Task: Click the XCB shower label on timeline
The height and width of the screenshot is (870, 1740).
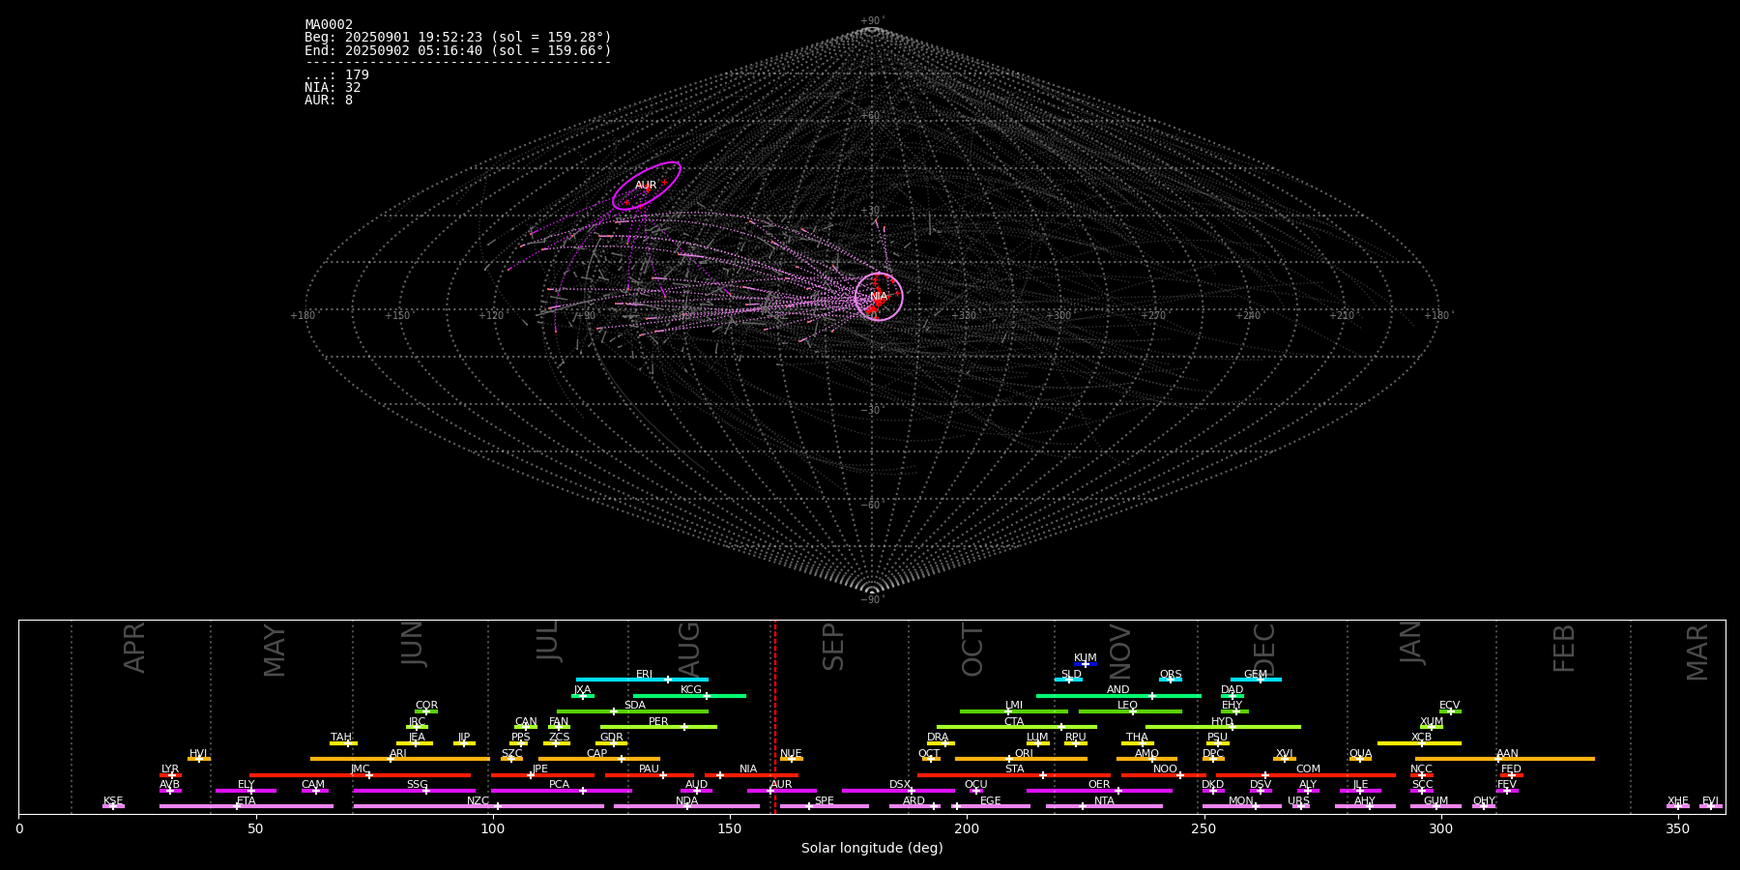Action: pyautogui.click(x=1421, y=737)
